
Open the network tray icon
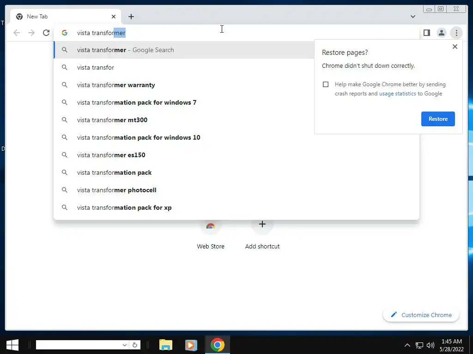pyautogui.click(x=419, y=345)
